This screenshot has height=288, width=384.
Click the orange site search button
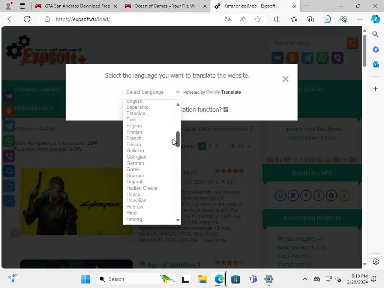(x=352, y=43)
